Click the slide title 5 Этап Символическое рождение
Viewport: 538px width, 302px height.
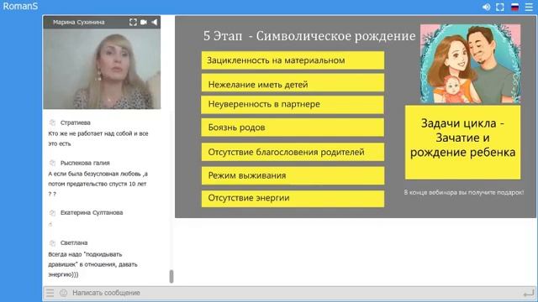tap(309, 36)
